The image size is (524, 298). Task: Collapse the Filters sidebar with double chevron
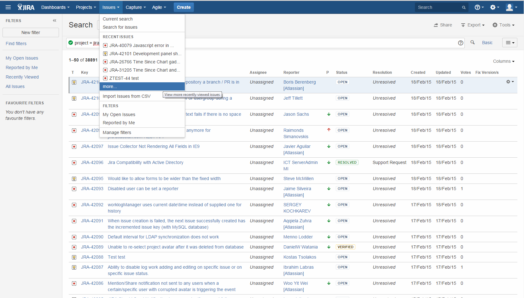coord(55,20)
